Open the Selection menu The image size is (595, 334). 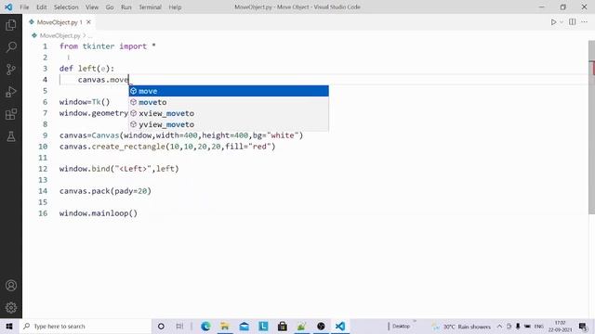point(66,7)
